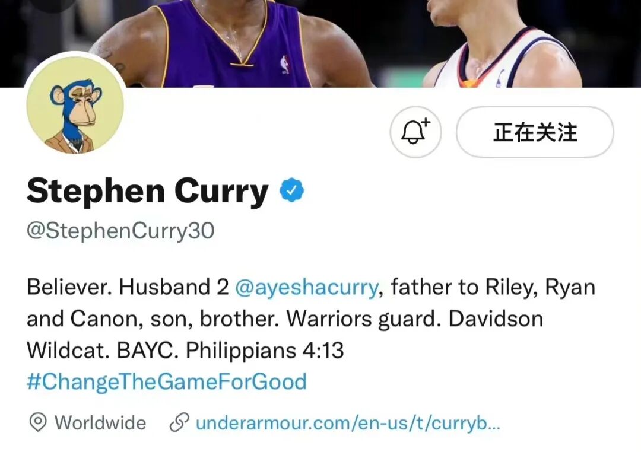Click the @StephenCurry30 handle
The image size is (641, 452).
coord(120,231)
